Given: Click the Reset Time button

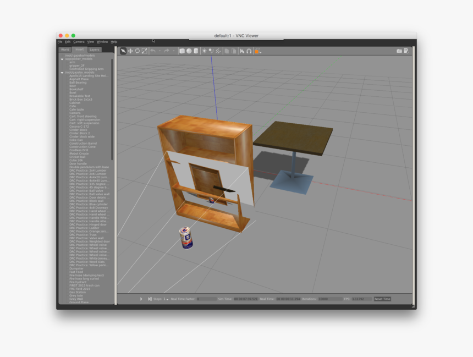Looking at the screenshot, I should coord(382,299).
